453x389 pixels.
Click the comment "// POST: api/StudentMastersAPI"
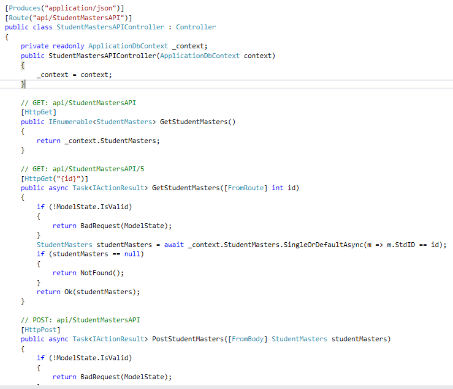[x=80, y=320]
